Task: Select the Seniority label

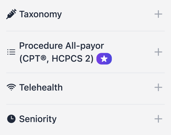Action: coord(38,119)
